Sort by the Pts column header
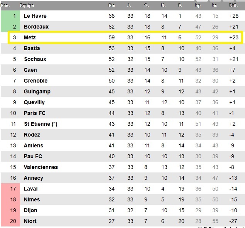 click(x=112, y=5)
